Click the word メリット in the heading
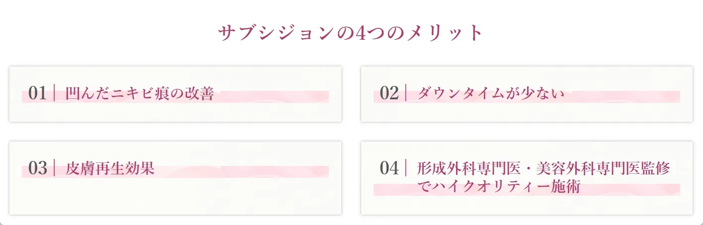This screenshot has height=225, width=703. coord(445,33)
